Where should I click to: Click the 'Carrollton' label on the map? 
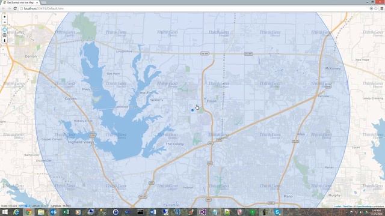[x=171, y=205]
